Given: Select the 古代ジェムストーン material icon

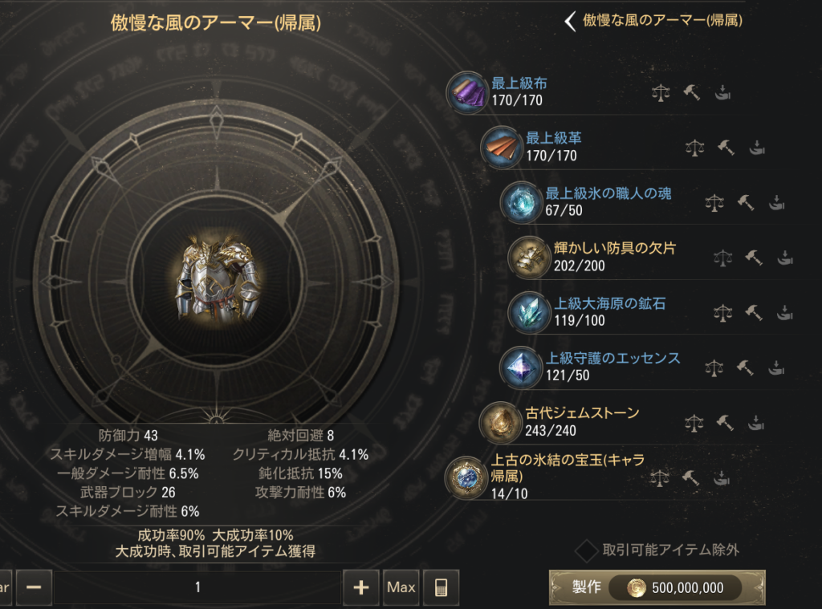Looking at the screenshot, I should click(499, 422).
